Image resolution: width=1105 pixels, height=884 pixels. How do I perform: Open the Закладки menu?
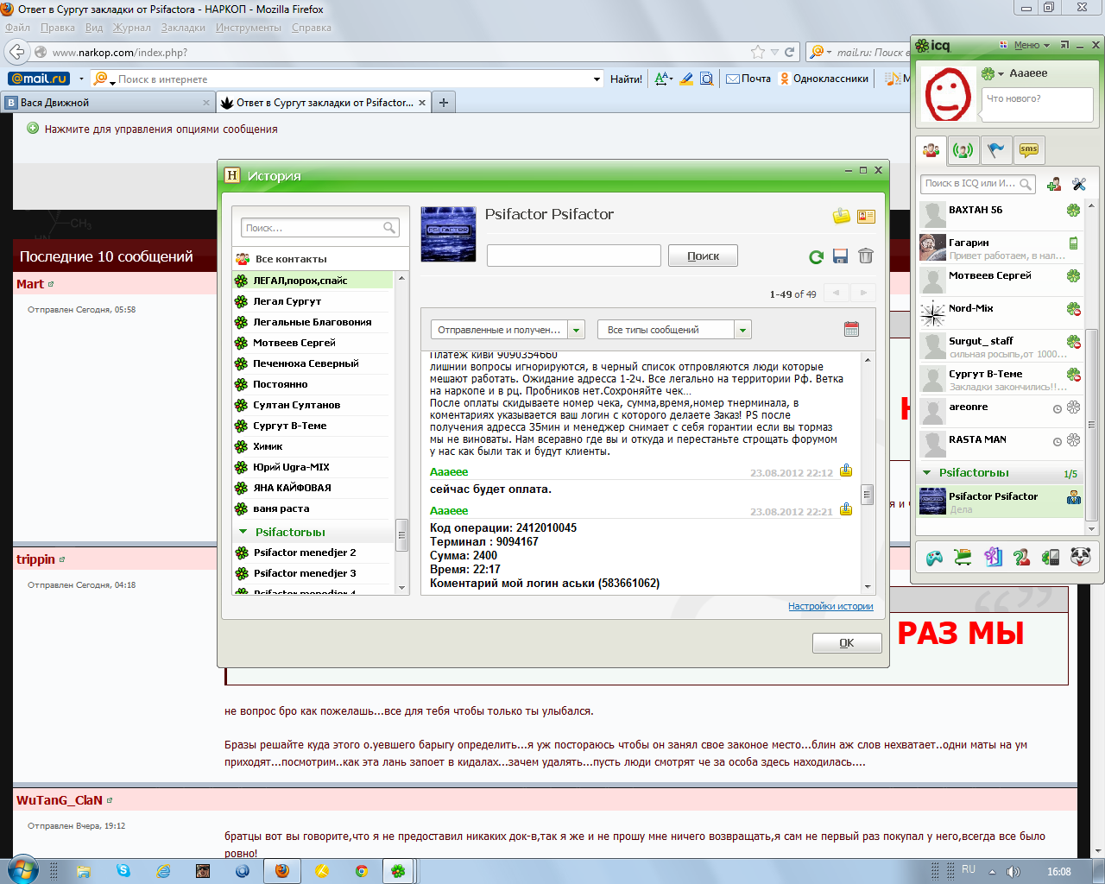click(183, 28)
